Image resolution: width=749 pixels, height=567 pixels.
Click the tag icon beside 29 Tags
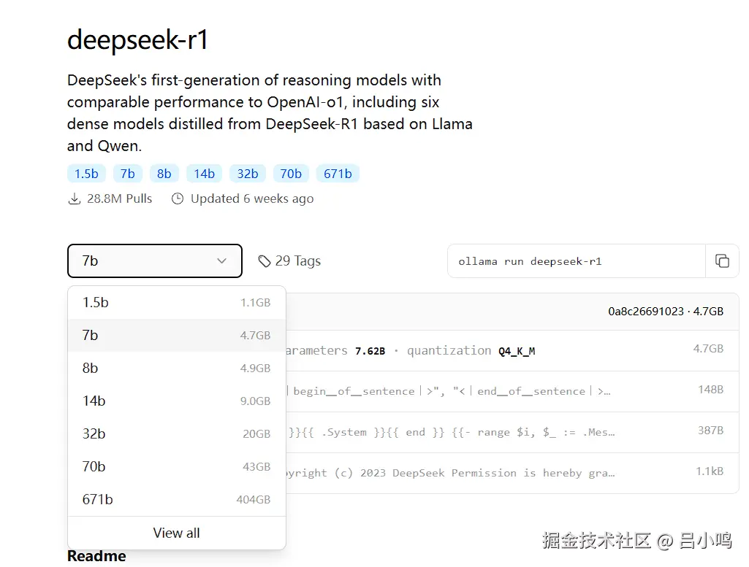click(265, 261)
